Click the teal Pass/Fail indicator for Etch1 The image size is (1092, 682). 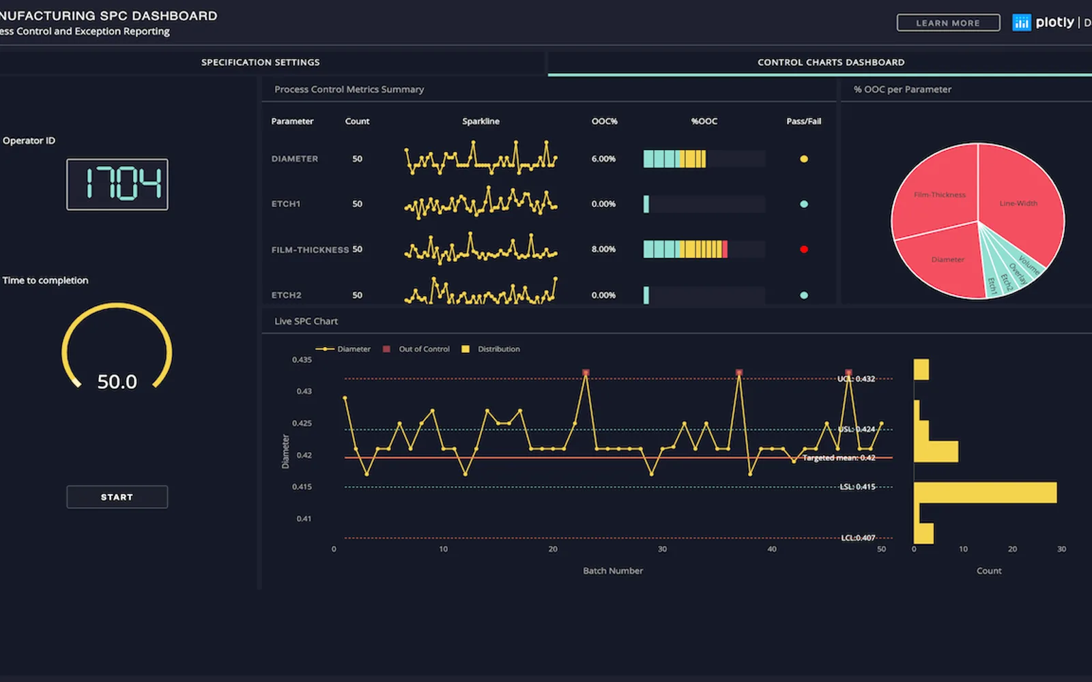[x=804, y=204]
